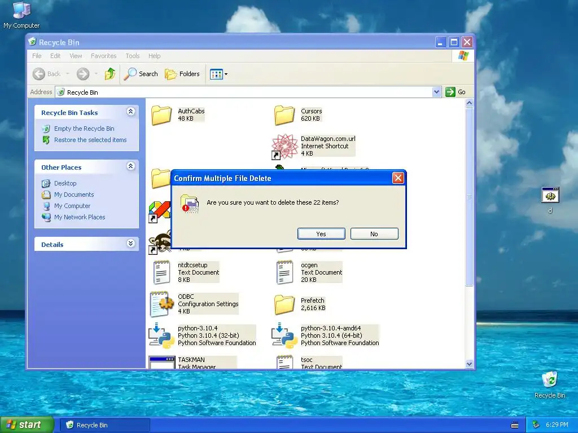Open the Tools menu
Image resolution: width=578 pixels, height=433 pixels.
click(x=132, y=56)
